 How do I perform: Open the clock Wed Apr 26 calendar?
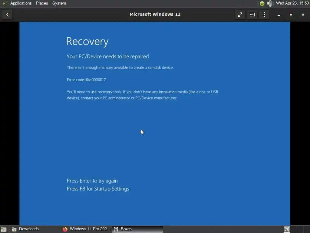[x=292, y=3]
